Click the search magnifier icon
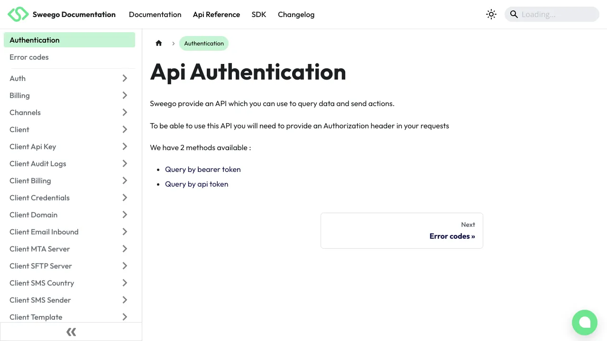Screen dimensions: 607x341 (x=514, y=14)
